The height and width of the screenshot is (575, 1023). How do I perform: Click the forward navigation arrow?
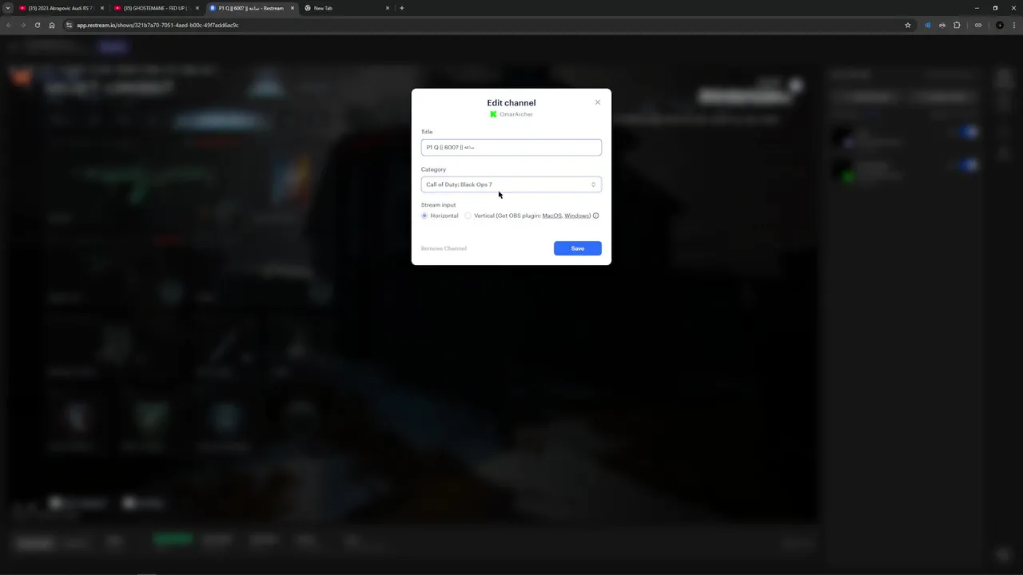coord(22,25)
